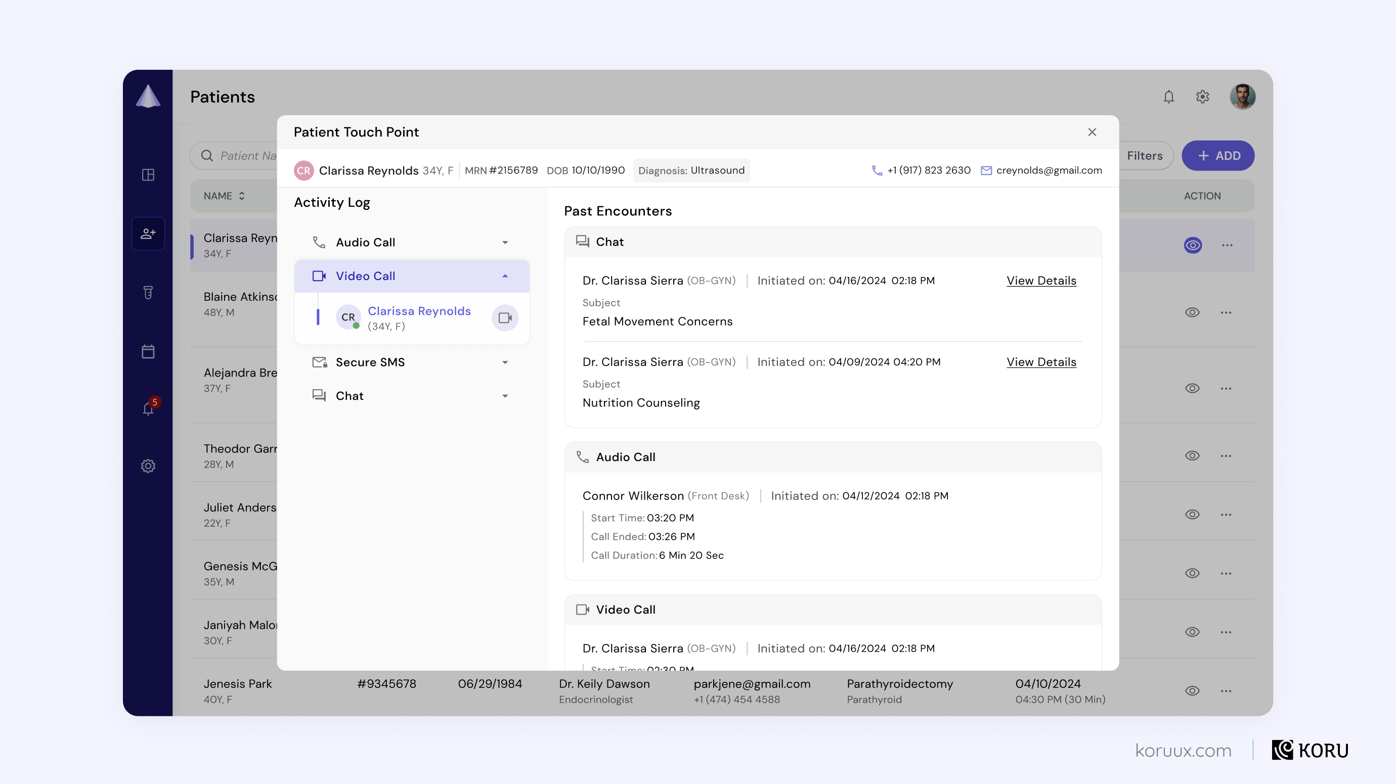View Details for Fetal Movement Concerns chat
Image resolution: width=1396 pixels, height=784 pixels.
pyautogui.click(x=1041, y=281)
